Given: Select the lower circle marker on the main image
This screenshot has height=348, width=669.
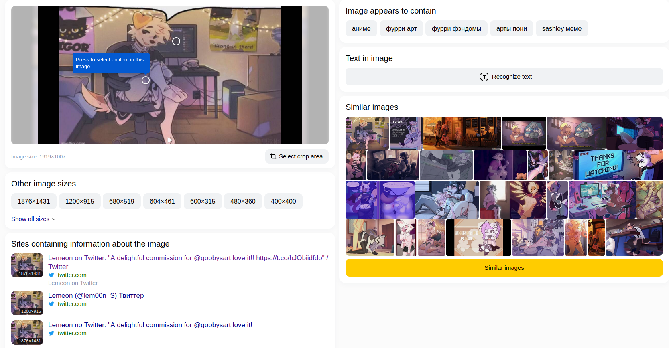Looking at the screenshot, I should pos(146,80).
